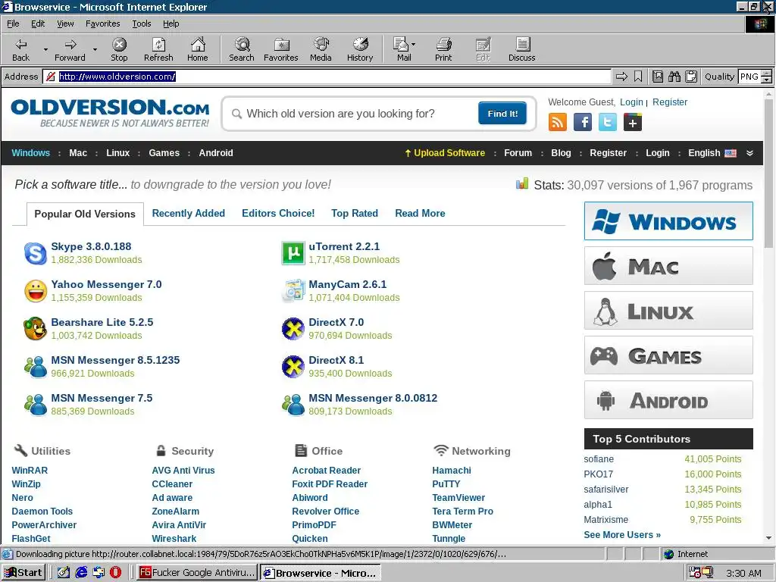This screenshot has width=776, height=582.
Task: Open the Facebook icon
Action: tap(583, 122)
